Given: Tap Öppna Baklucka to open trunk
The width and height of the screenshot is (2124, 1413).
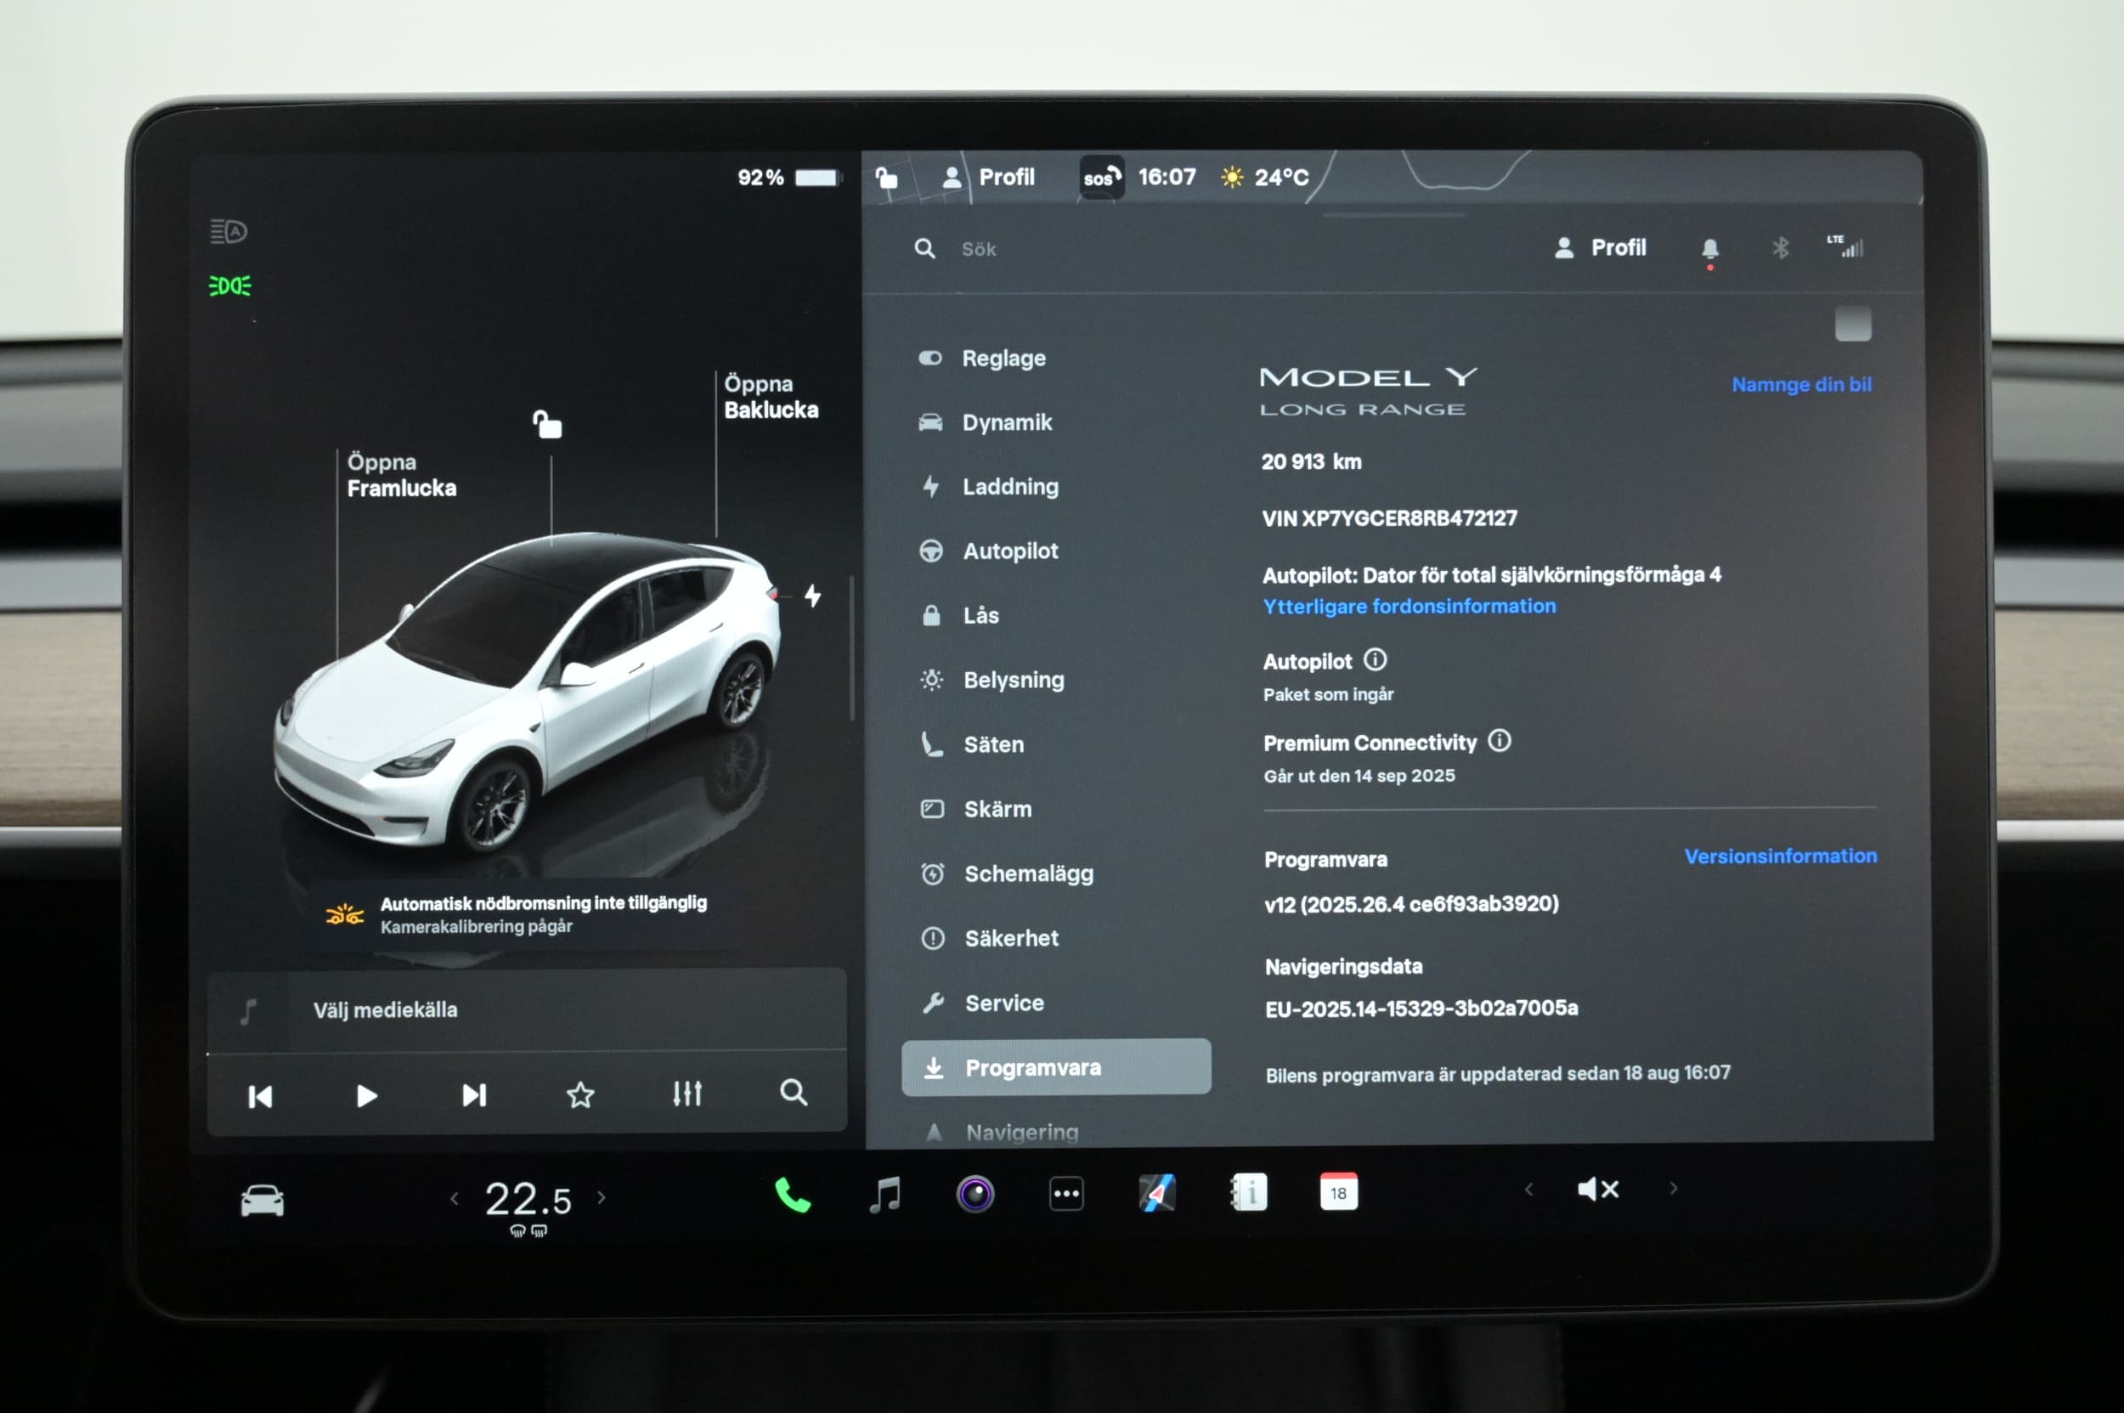Looking at the screenshot, I should point(771,397).
